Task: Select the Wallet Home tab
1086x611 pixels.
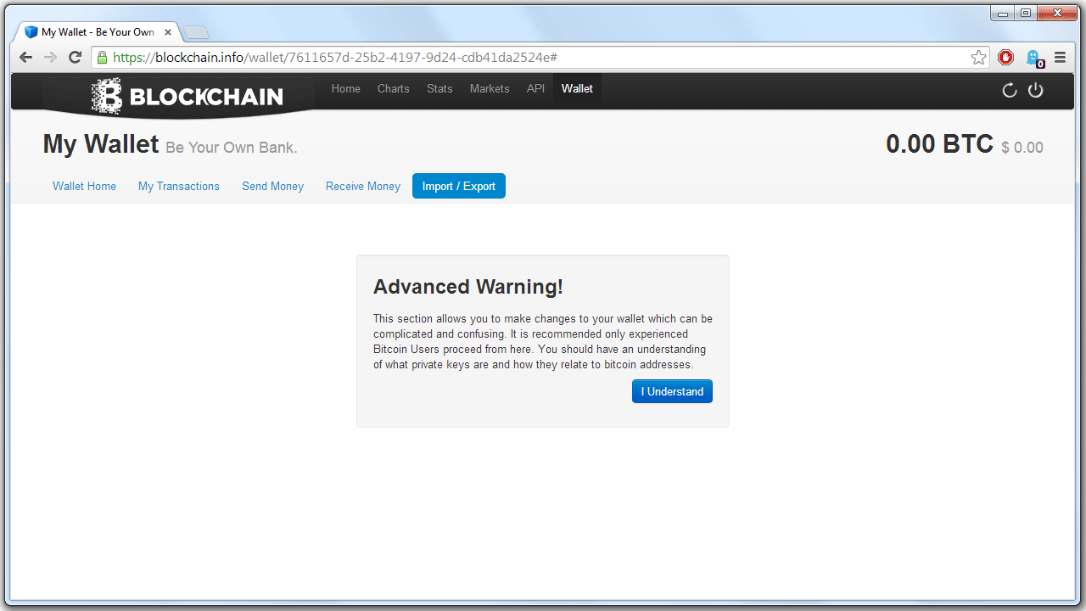Action: [x=84, y=187]
